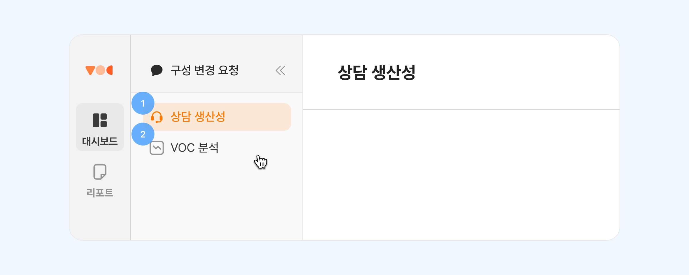Click the VOC 분석 chart icon

tap(157, 148)
